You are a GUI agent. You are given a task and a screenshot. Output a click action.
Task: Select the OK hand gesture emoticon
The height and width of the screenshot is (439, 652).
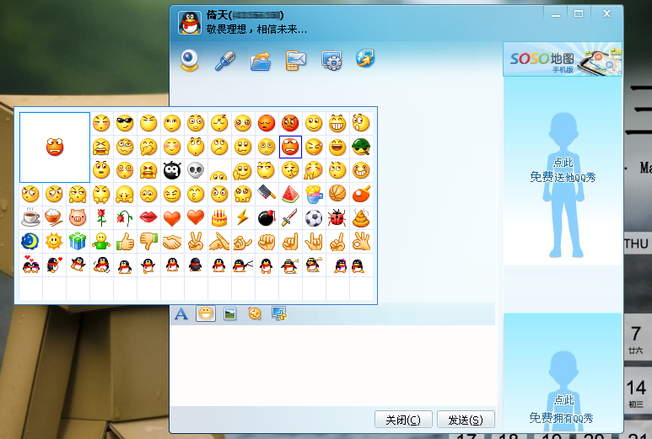click(361, 241)
